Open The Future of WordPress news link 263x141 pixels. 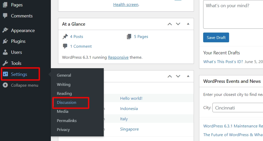(x=233, y=135)
